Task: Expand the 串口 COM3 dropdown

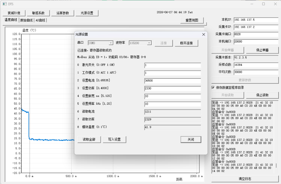Action: (x=111, y=43)
